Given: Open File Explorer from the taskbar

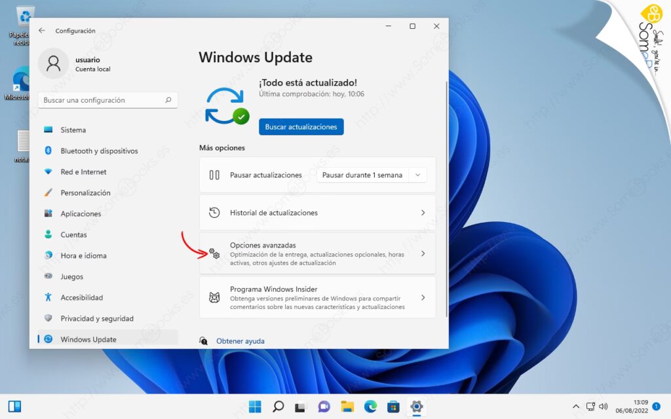Looking at the screenshot, I should point(347,407).
